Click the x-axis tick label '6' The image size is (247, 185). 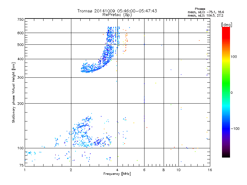tap(144, 170)
